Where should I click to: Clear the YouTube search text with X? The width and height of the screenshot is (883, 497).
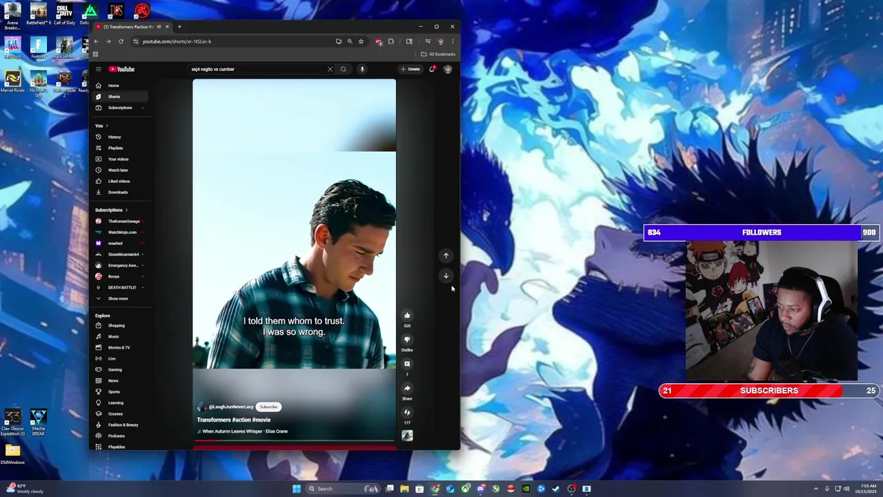coord(330,69)
